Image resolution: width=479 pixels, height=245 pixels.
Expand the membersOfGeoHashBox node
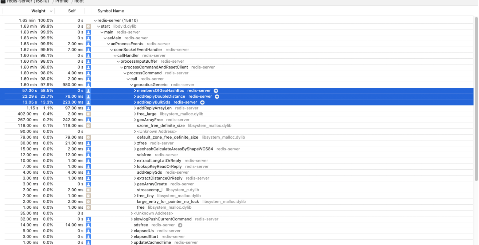[x=135, y=90]
